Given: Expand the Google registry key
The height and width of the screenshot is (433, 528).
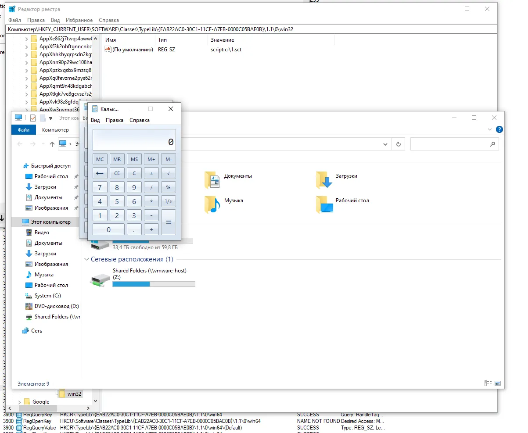Looking at the screenshot, I should [19, 402].
